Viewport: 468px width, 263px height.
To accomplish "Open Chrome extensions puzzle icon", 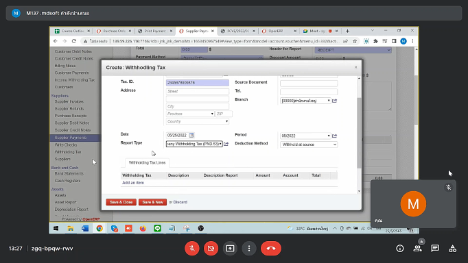I will (375, 41).
